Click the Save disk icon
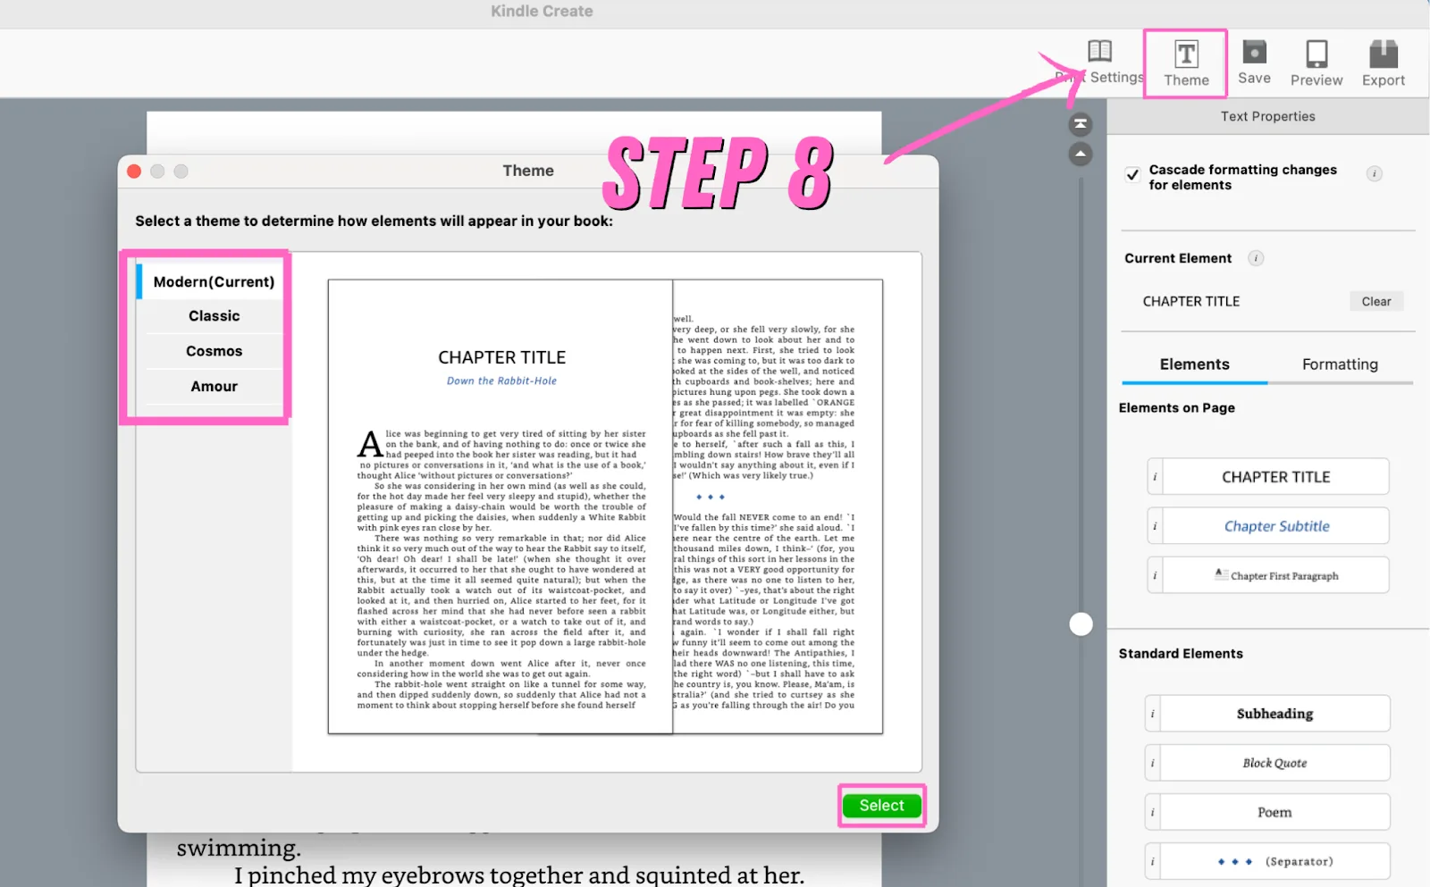The image size is (1430, 887). click(1254, 52)
